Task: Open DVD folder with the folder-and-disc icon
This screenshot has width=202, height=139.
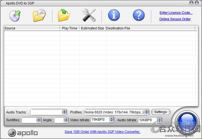Action: 39,15
